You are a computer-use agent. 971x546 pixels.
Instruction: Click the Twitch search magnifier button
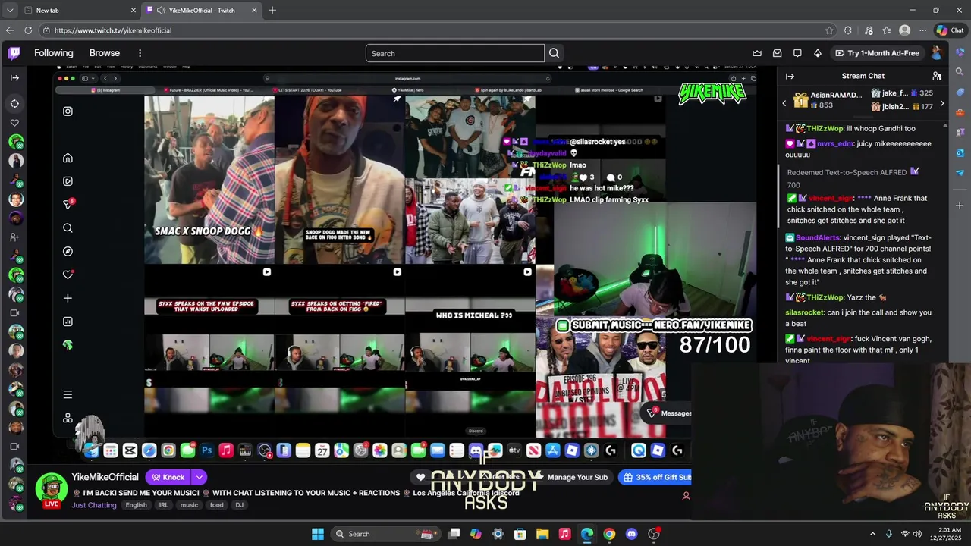pos(555,53)
